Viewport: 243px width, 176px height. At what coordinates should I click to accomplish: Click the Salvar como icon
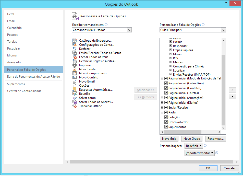(75, 98)
